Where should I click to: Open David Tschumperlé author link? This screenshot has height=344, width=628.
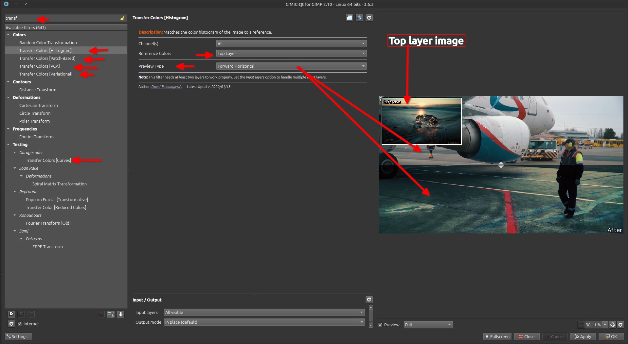pyautogui.click(x=166, y=87)
